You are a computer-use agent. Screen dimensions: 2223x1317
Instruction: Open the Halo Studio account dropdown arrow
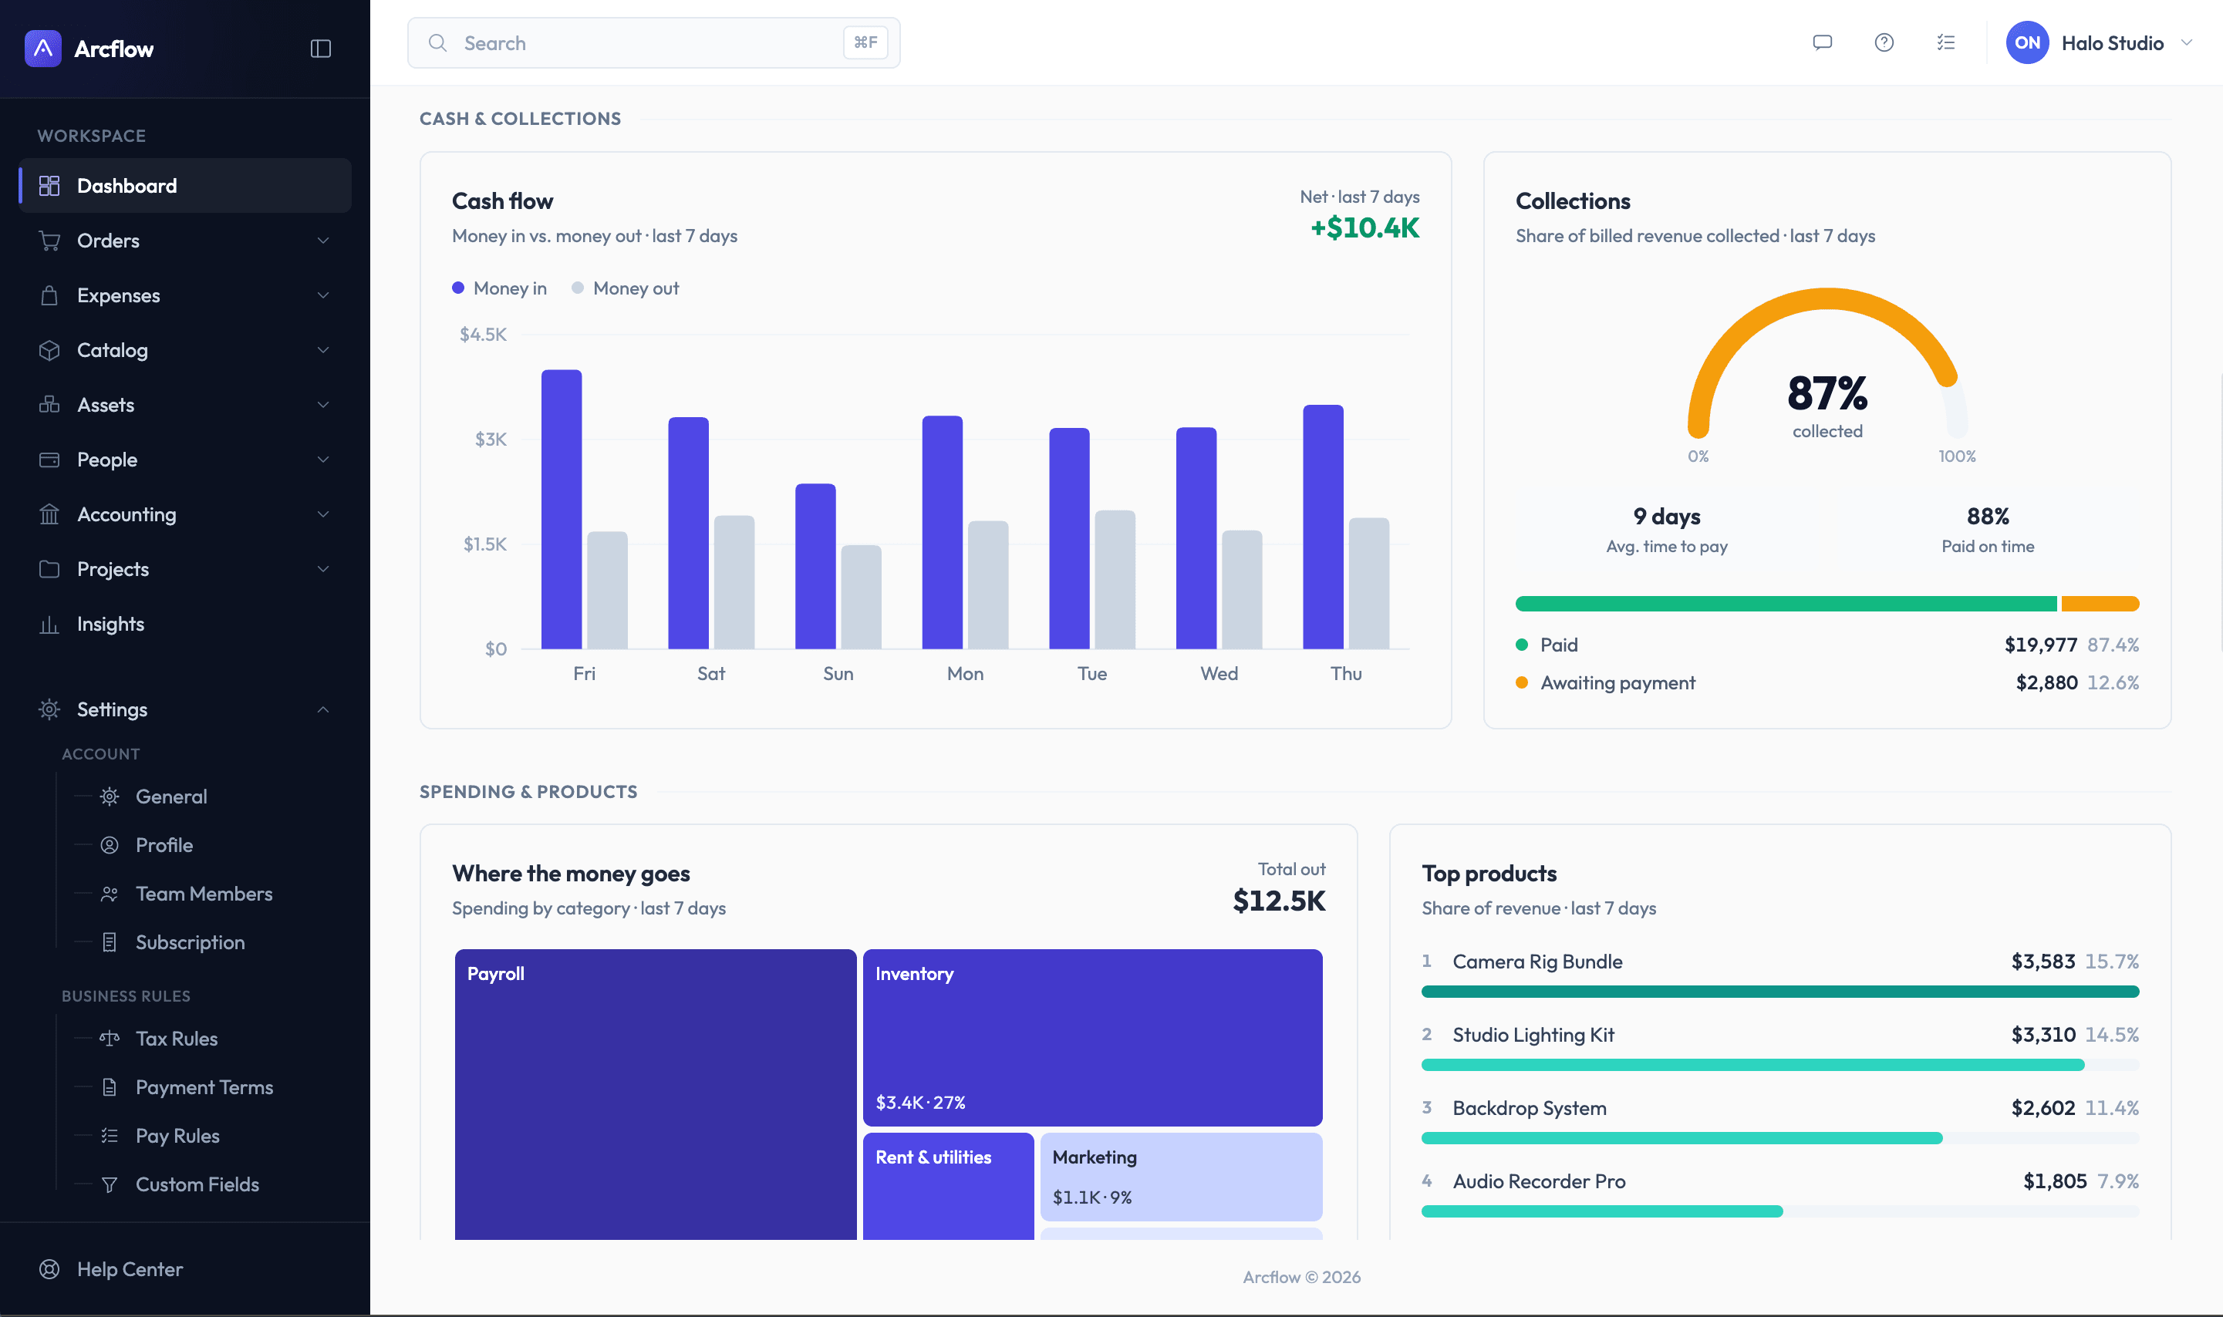(2187, 42)
